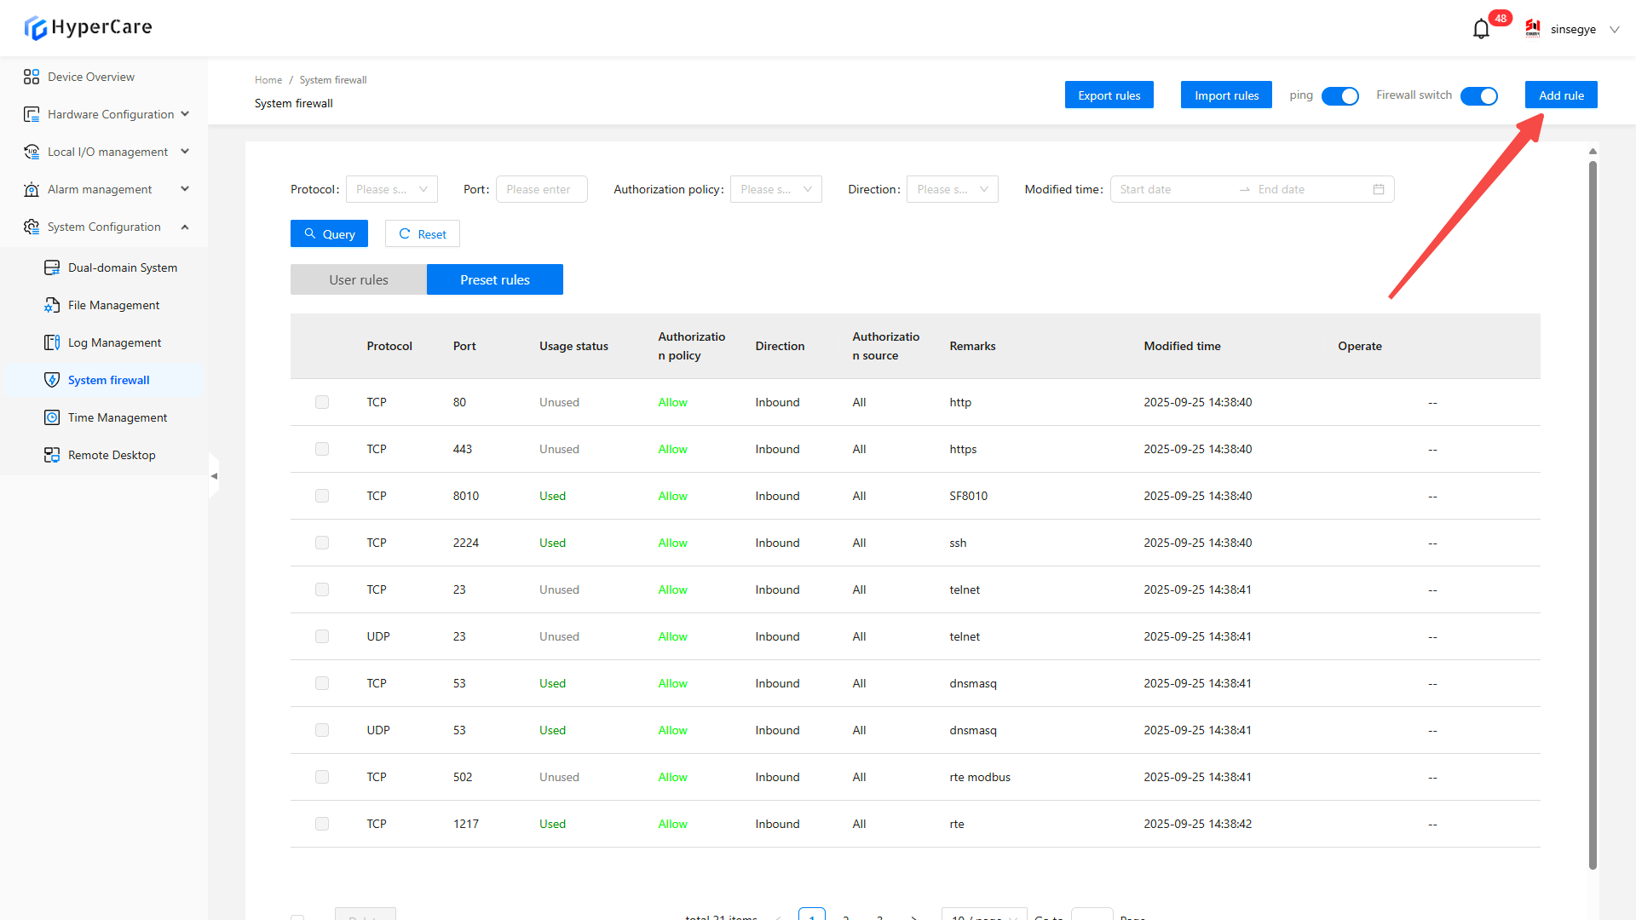Click the Remote Desktop sidebar icon
Viewport: 1636px width, 920px height.
point(52,455)
